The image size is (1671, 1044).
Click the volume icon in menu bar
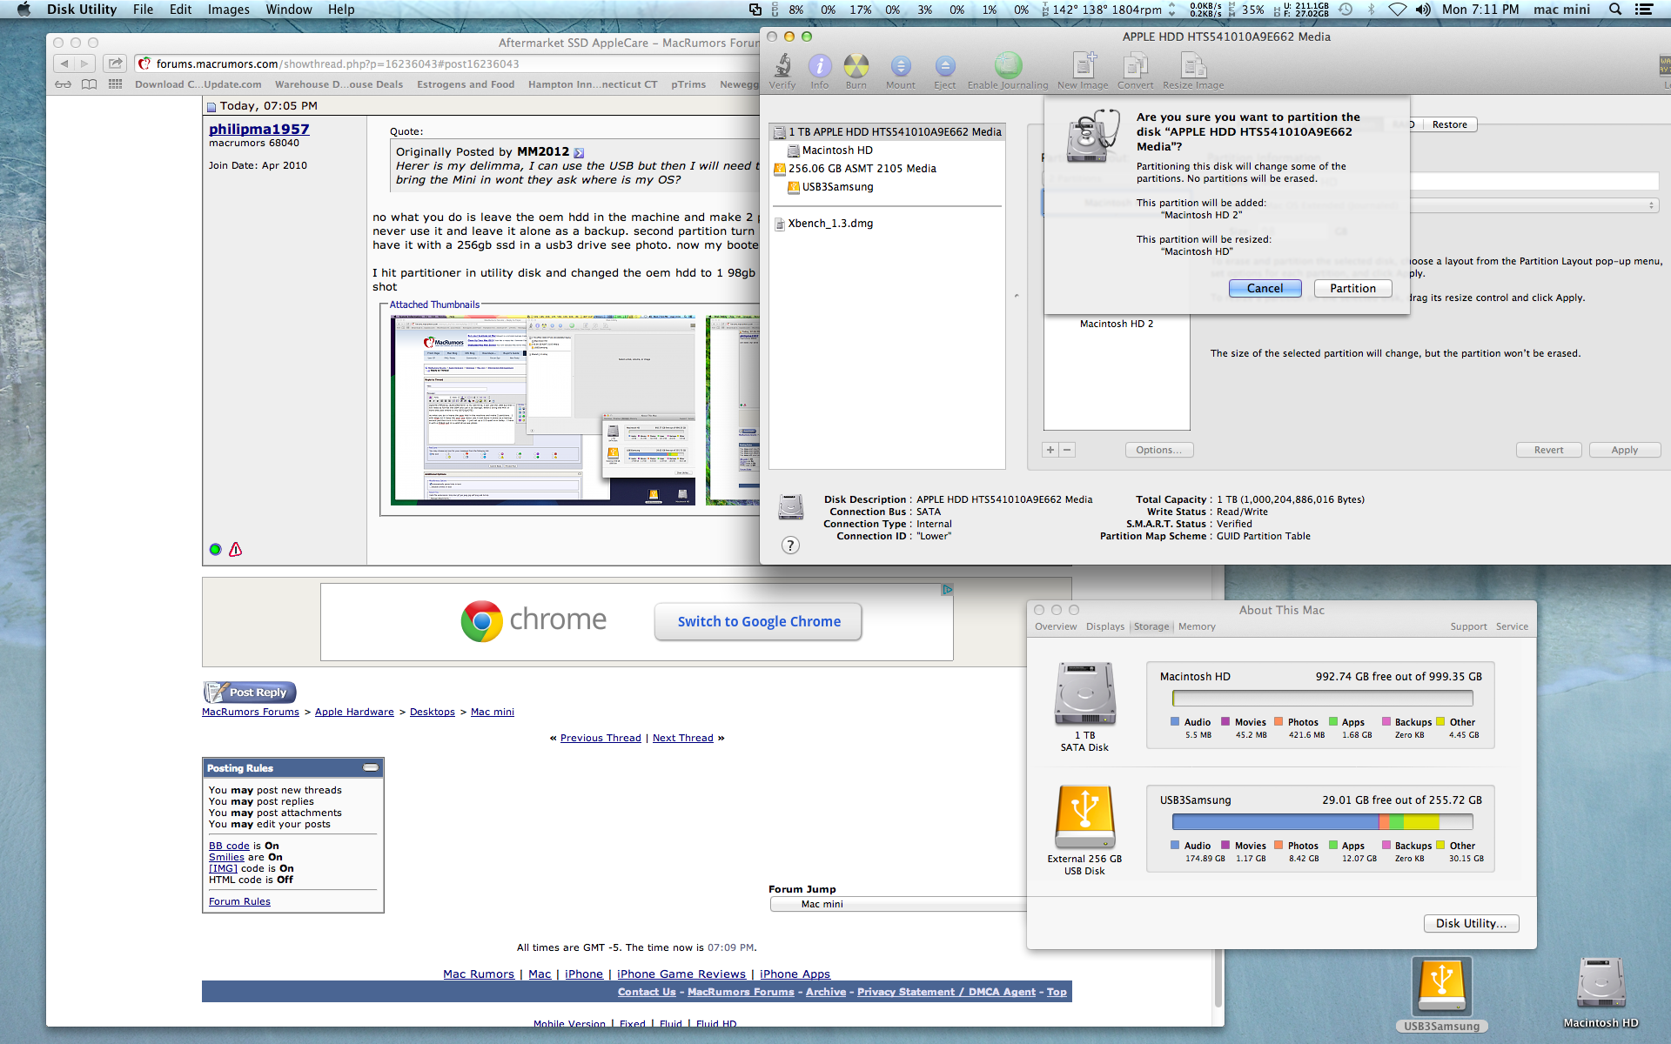pyautogui.click(x=1423, y=10)
